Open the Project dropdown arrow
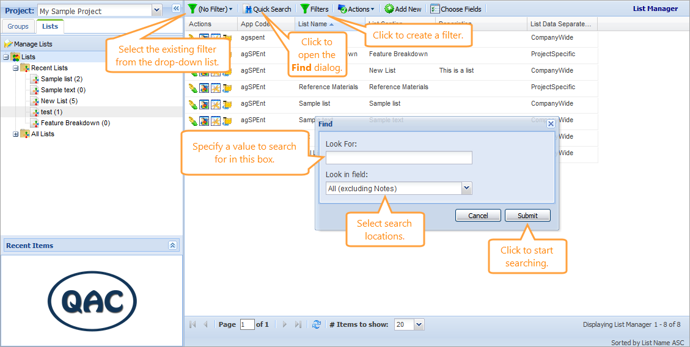The width and height of the screenshot is (690, 347). coord(156,10)
